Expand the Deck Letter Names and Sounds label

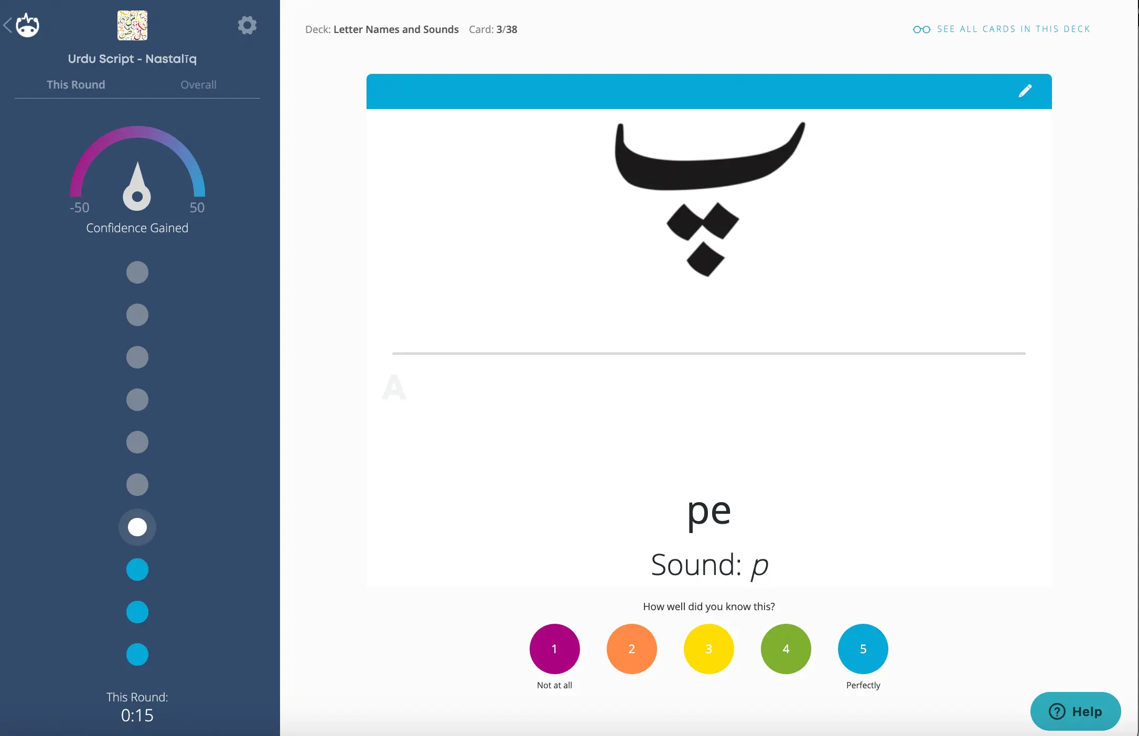click(x=396, y=29)
